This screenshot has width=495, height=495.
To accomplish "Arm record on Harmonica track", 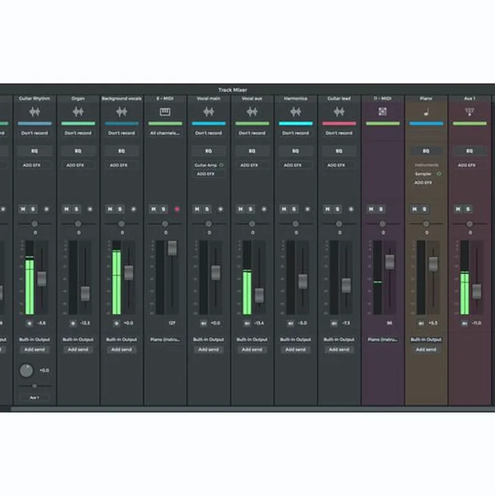I will coord(307,209).
